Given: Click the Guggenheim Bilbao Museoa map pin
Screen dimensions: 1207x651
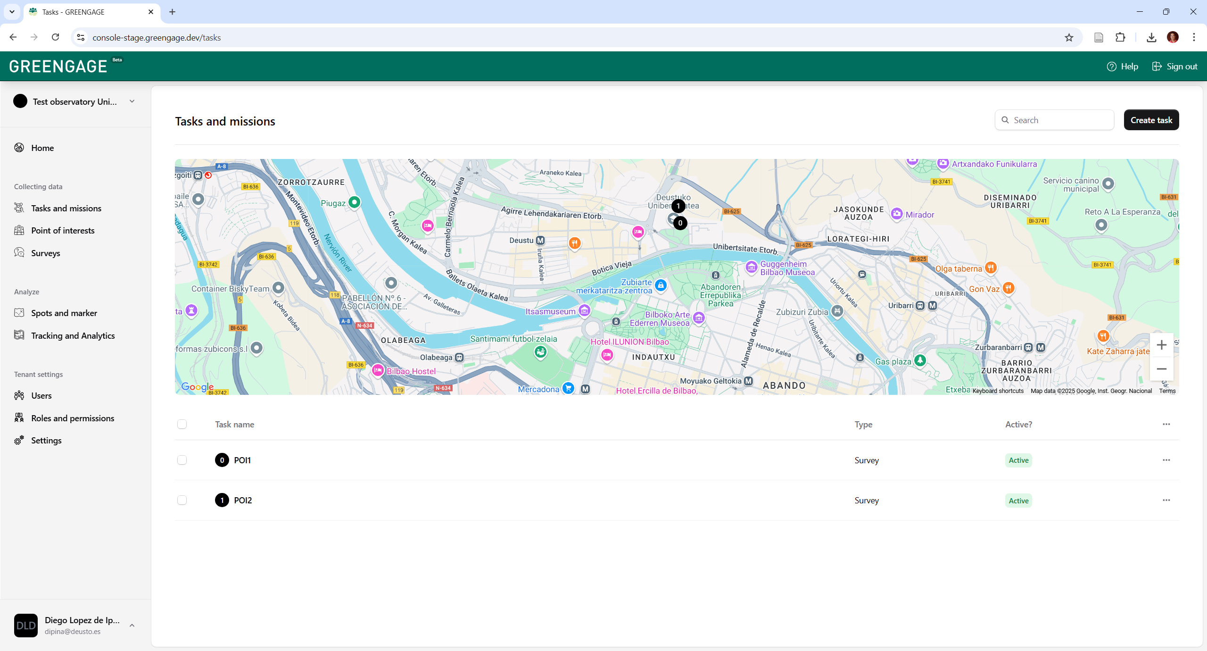Looking at the screenshot, I should coord(751,267).
